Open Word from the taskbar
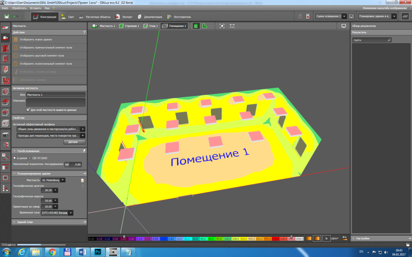The image size is (412, 257). pyautogui.click(x=82, y=252)
